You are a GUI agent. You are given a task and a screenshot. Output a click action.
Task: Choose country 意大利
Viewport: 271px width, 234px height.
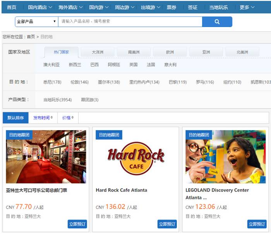pyautogui.click(x=170, y=64)
